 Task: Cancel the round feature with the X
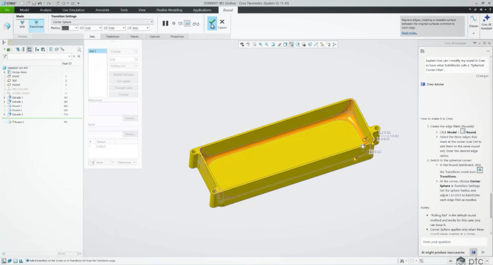[x=222, y=24]
